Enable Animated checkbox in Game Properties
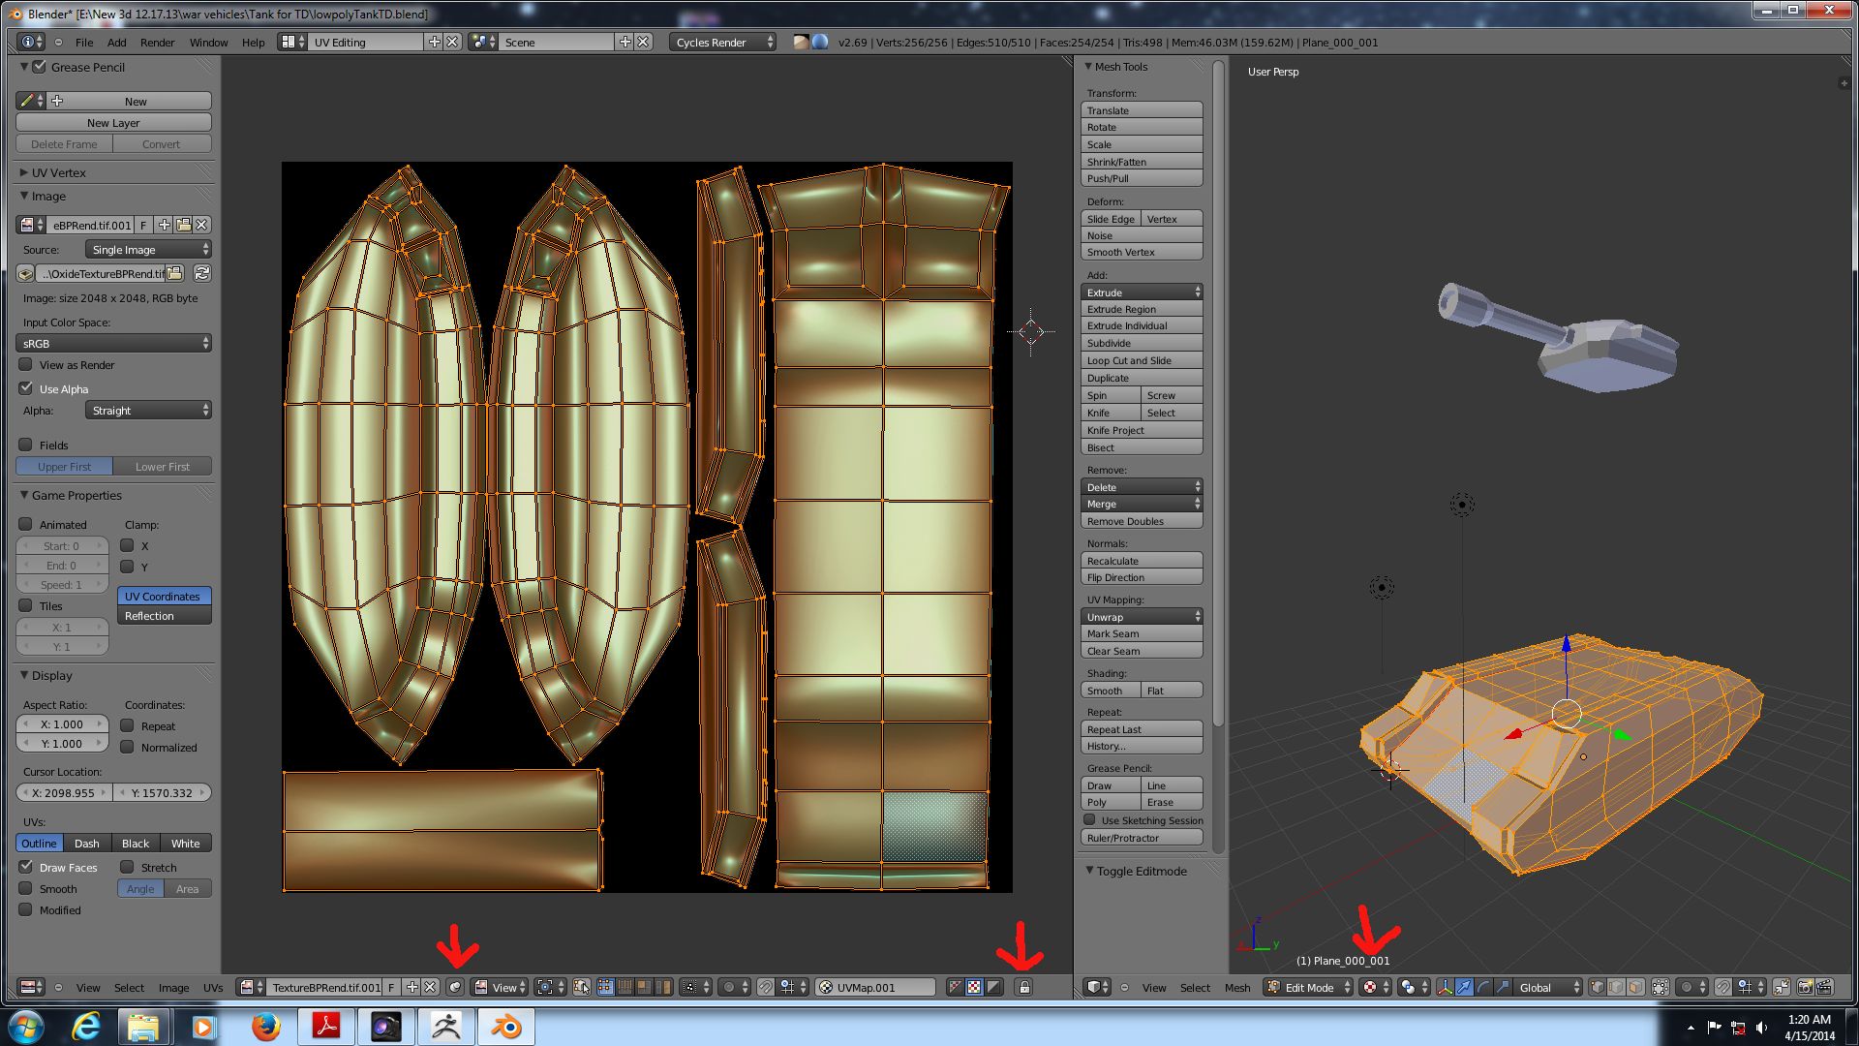 point(26,524)
